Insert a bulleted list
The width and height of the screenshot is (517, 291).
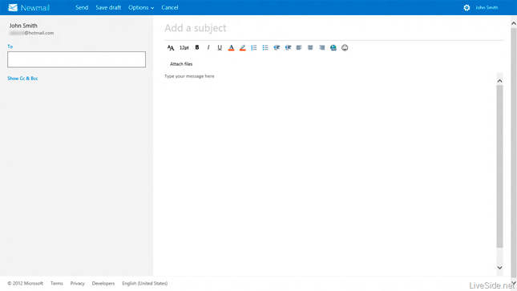[x=265, y=48]
